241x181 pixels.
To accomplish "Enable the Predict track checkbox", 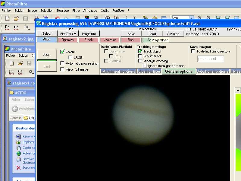I will click(x=140, y=56).
